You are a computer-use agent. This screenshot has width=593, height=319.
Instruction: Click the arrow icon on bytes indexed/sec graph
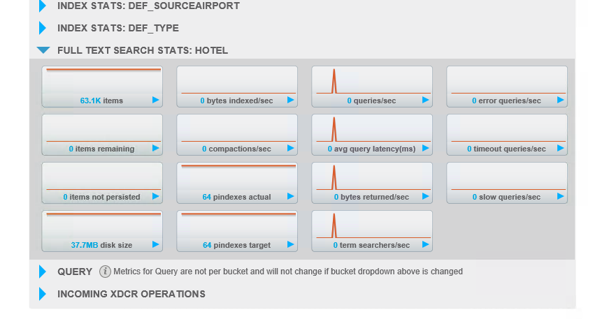(x=291, y=101)
